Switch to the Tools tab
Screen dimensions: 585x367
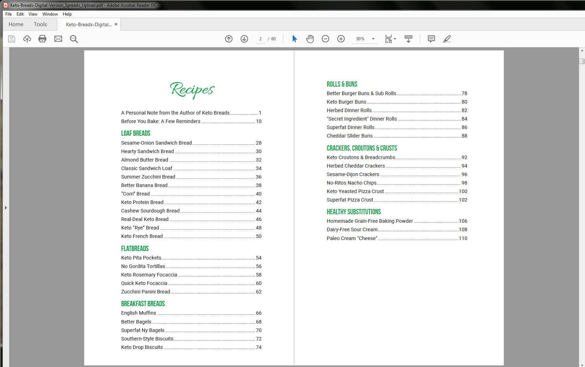coord(40,24)
